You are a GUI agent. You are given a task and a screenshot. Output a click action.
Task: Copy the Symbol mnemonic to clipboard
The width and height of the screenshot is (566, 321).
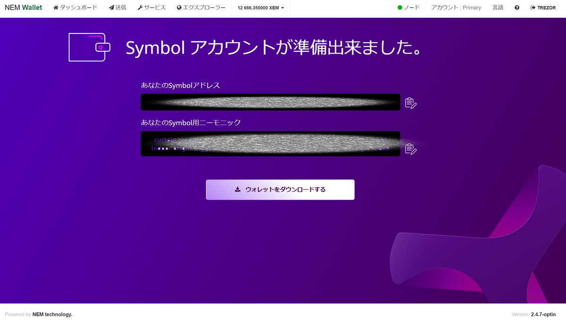[411, 149]
